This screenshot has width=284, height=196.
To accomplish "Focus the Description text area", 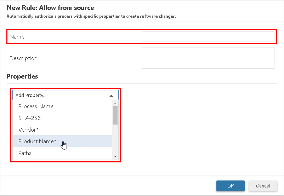I will pos(208,58).
